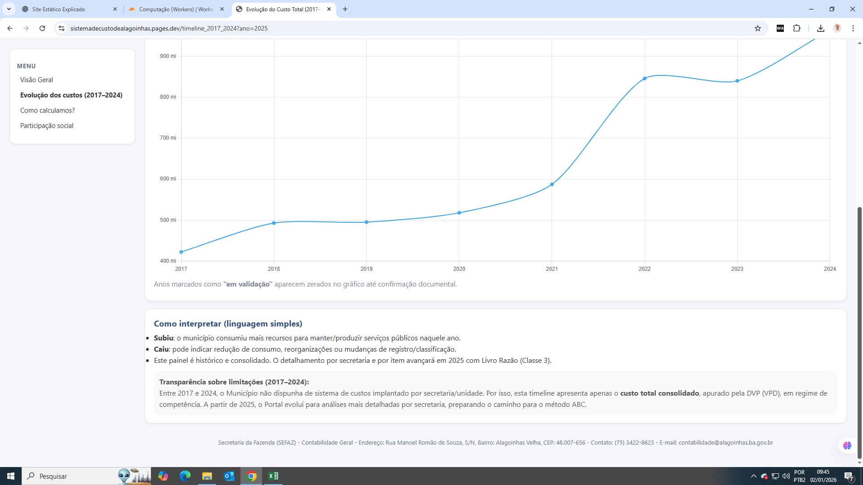View site information icon in address bar

pos(62,28)
